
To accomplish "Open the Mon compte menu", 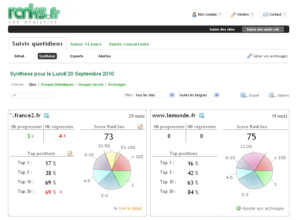I will pos(207,14).
